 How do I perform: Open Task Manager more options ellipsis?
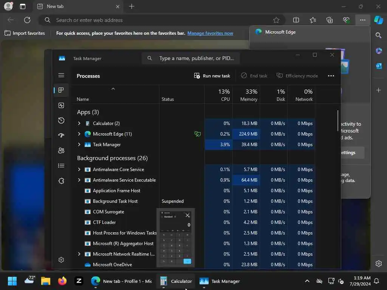[x=331, y=76]
